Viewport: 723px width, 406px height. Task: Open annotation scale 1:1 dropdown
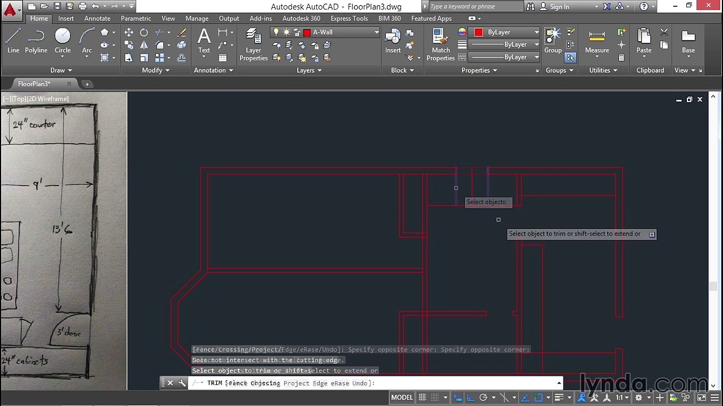[x=622, y=398]
